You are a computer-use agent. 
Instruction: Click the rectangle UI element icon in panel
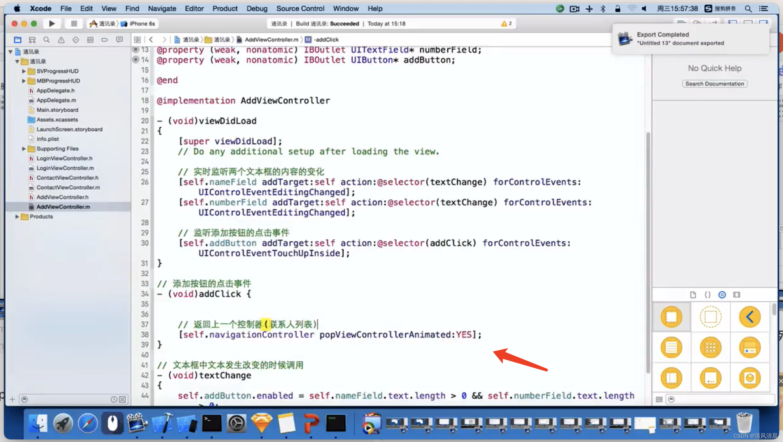(711, 317)
